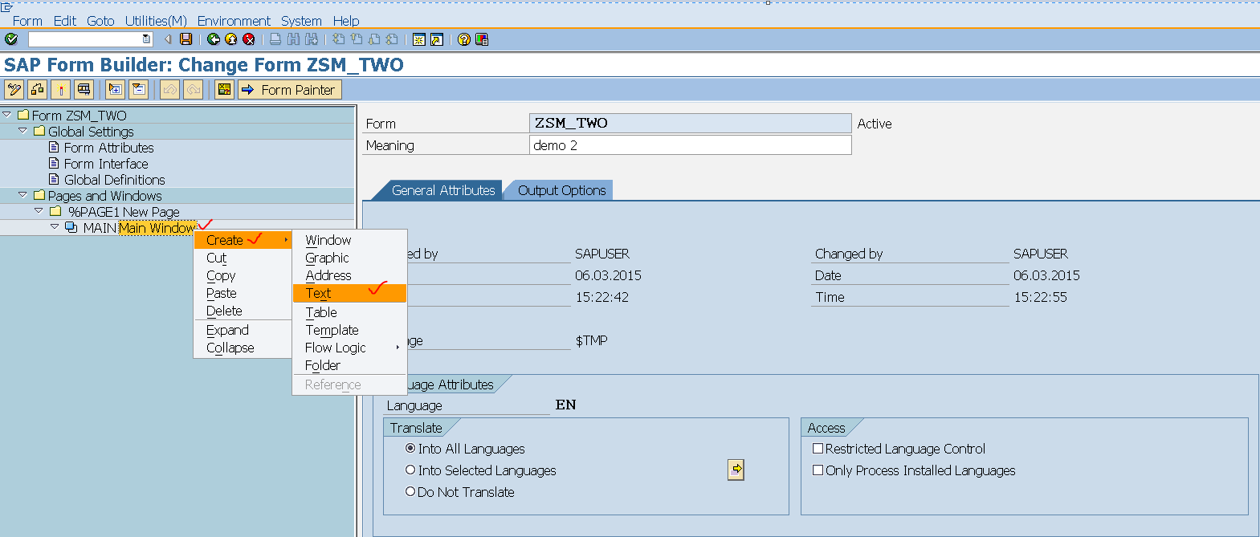This screenshot has width=1260, height=537.
Task: Select Copy in the context menu
Action: (243, 275)
